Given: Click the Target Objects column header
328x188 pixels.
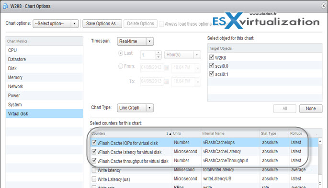Looking at the screenshot, I should [265, 48].
